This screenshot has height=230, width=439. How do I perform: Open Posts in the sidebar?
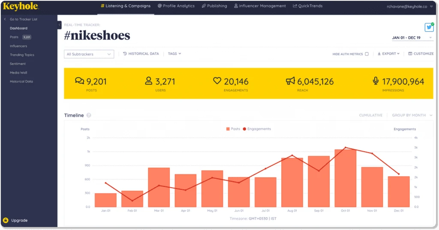[14, 37]
